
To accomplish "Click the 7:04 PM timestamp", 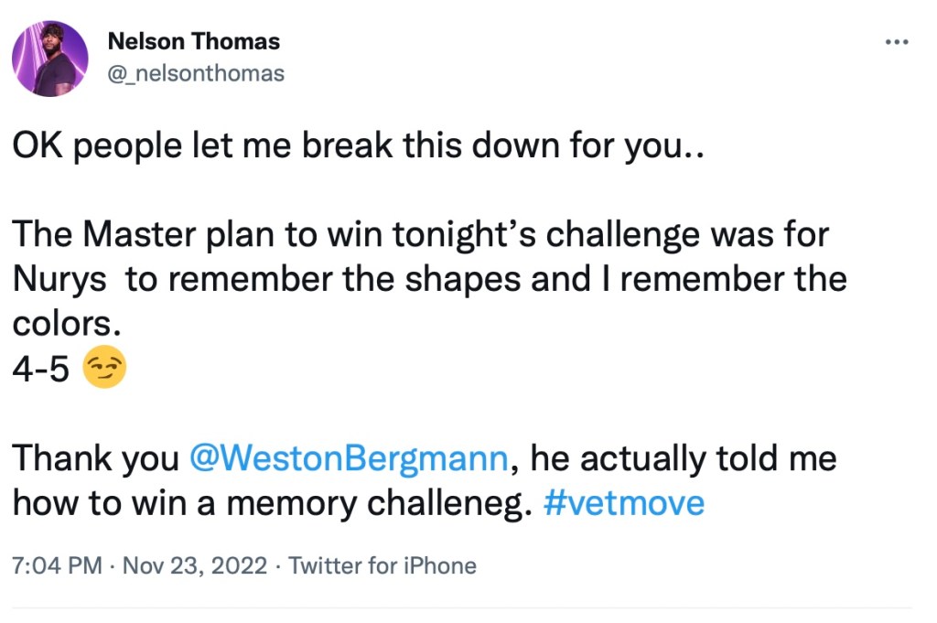I will tap(57, 565).
